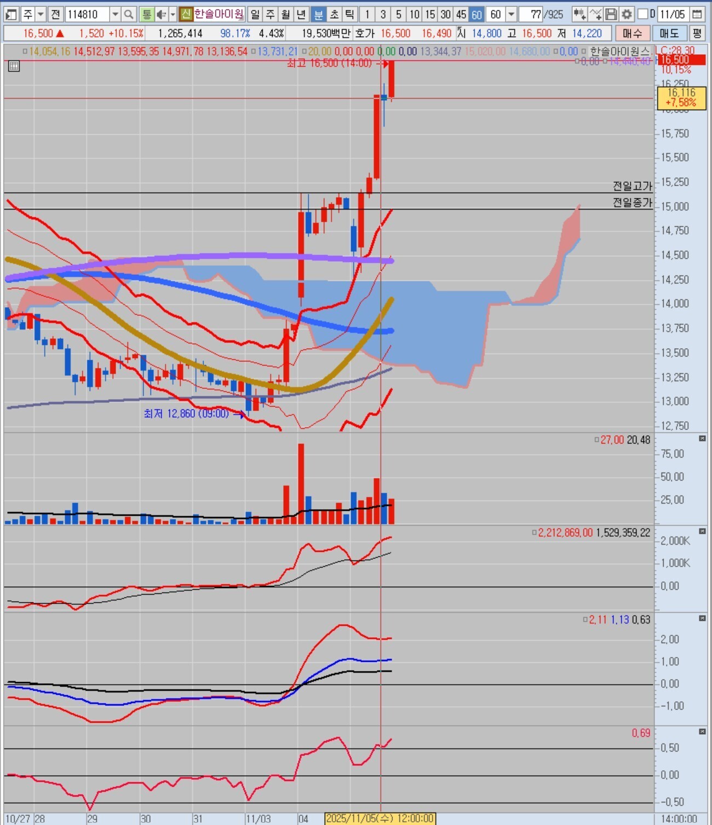This screenshot has width=712, height=825.
Task: Click current price 16,500 in info bar
Action: [38, 33]
